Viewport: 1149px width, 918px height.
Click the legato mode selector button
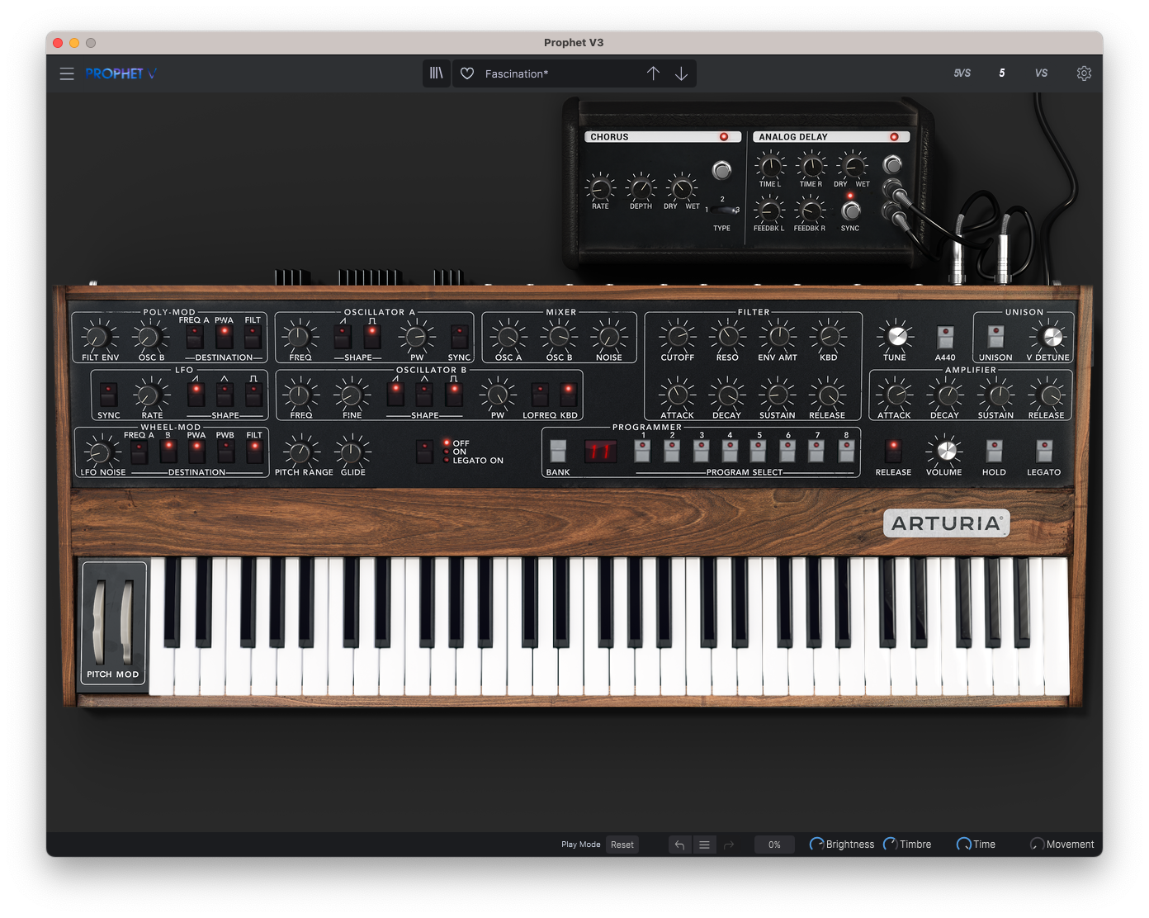click(424, 451)
